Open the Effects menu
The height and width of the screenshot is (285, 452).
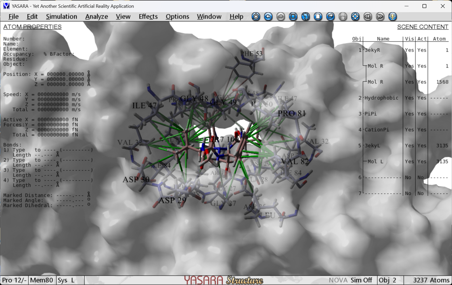(148, 17)
